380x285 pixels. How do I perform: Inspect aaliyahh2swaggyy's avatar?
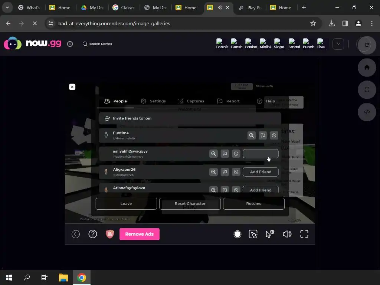pyautogui.click(x=213, y=154)
